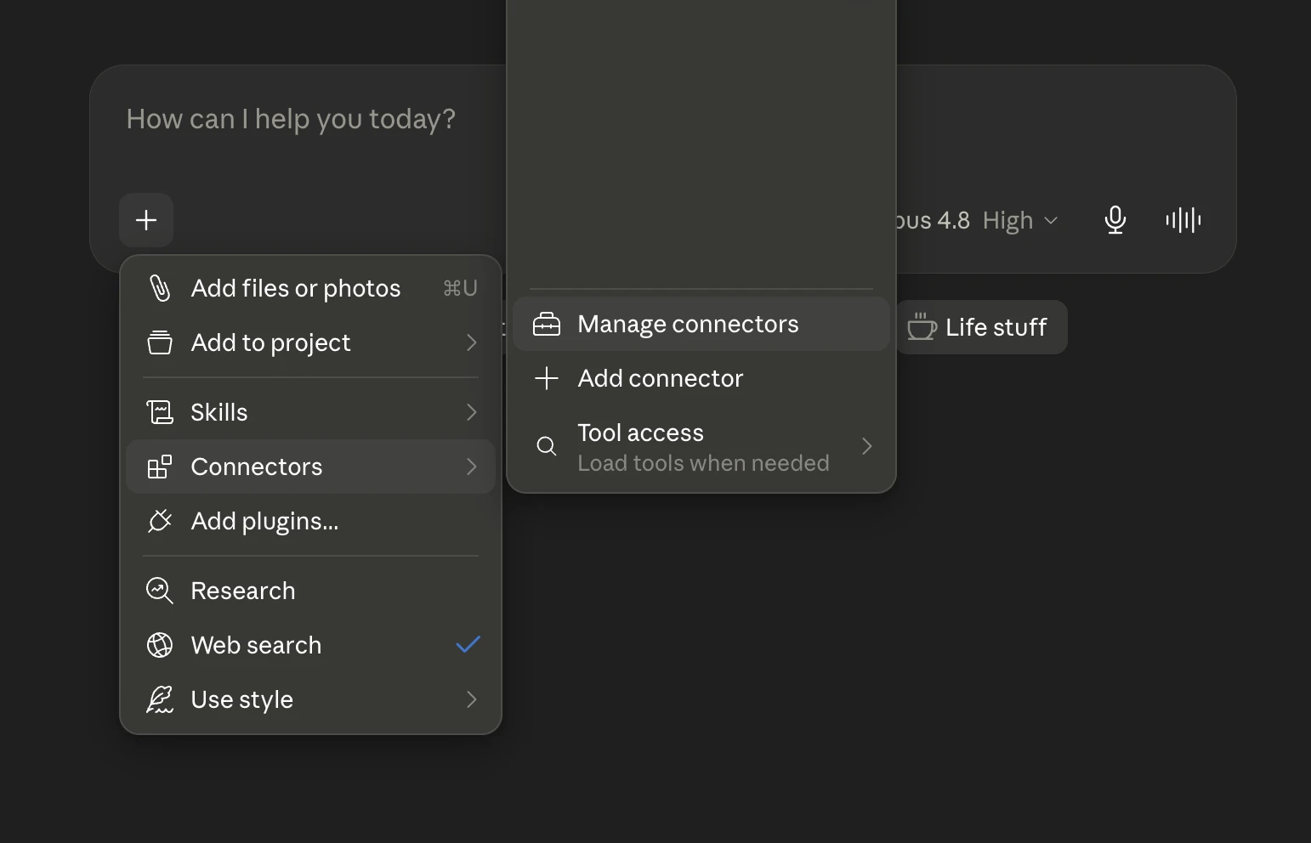Start dictation with the microphone icon
Image resolution: width=1311 pixels, height=843 pixels.
point(1115,220)
